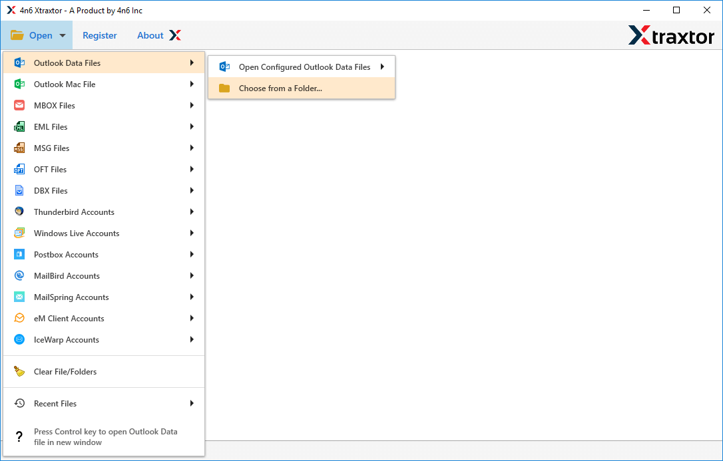This screenshot has height=461, width=723.
Task: Click the IceWarp Accounts icon
Action: 19,339
